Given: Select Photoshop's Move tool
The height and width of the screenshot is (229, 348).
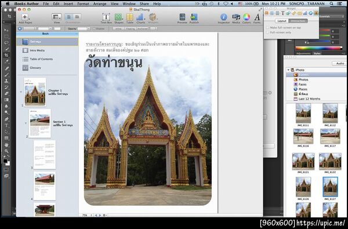Looking at the screenshot, I should [x=6, y=30].
